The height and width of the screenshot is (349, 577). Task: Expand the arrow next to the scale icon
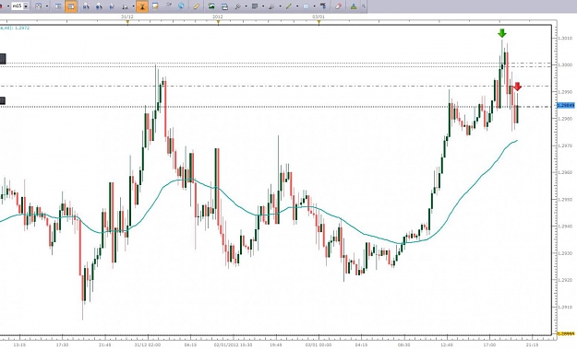tap(133, 6)
